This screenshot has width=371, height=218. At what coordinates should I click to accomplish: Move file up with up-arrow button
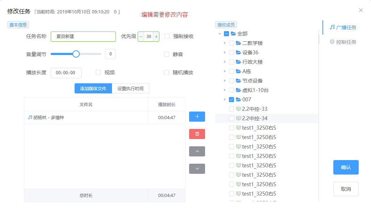[x=197, y=151]
